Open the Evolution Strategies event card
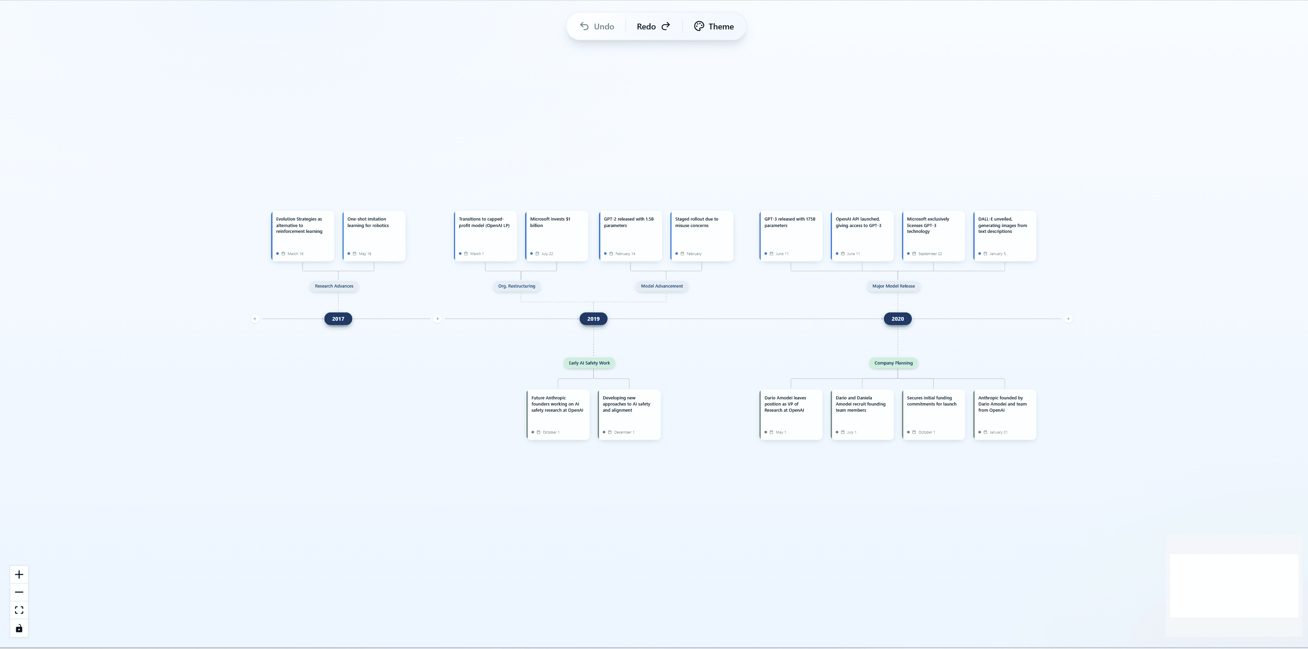 tap(303, 236)
